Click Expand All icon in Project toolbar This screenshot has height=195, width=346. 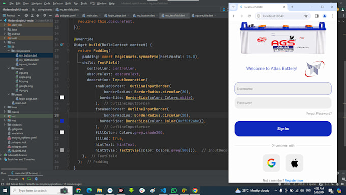click(32, 15)
